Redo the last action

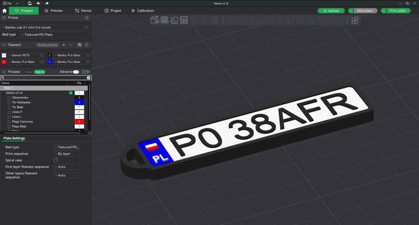click(x=47, y=3)
